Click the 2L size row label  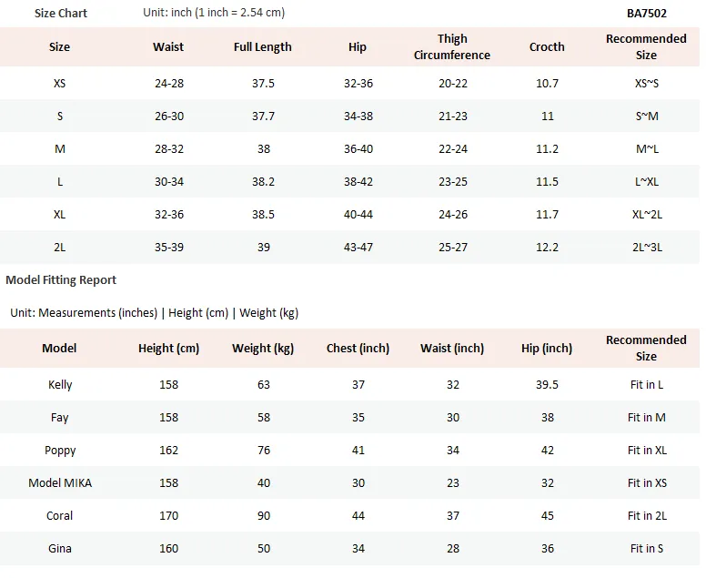pyautogui.click(x=59, y=248)
